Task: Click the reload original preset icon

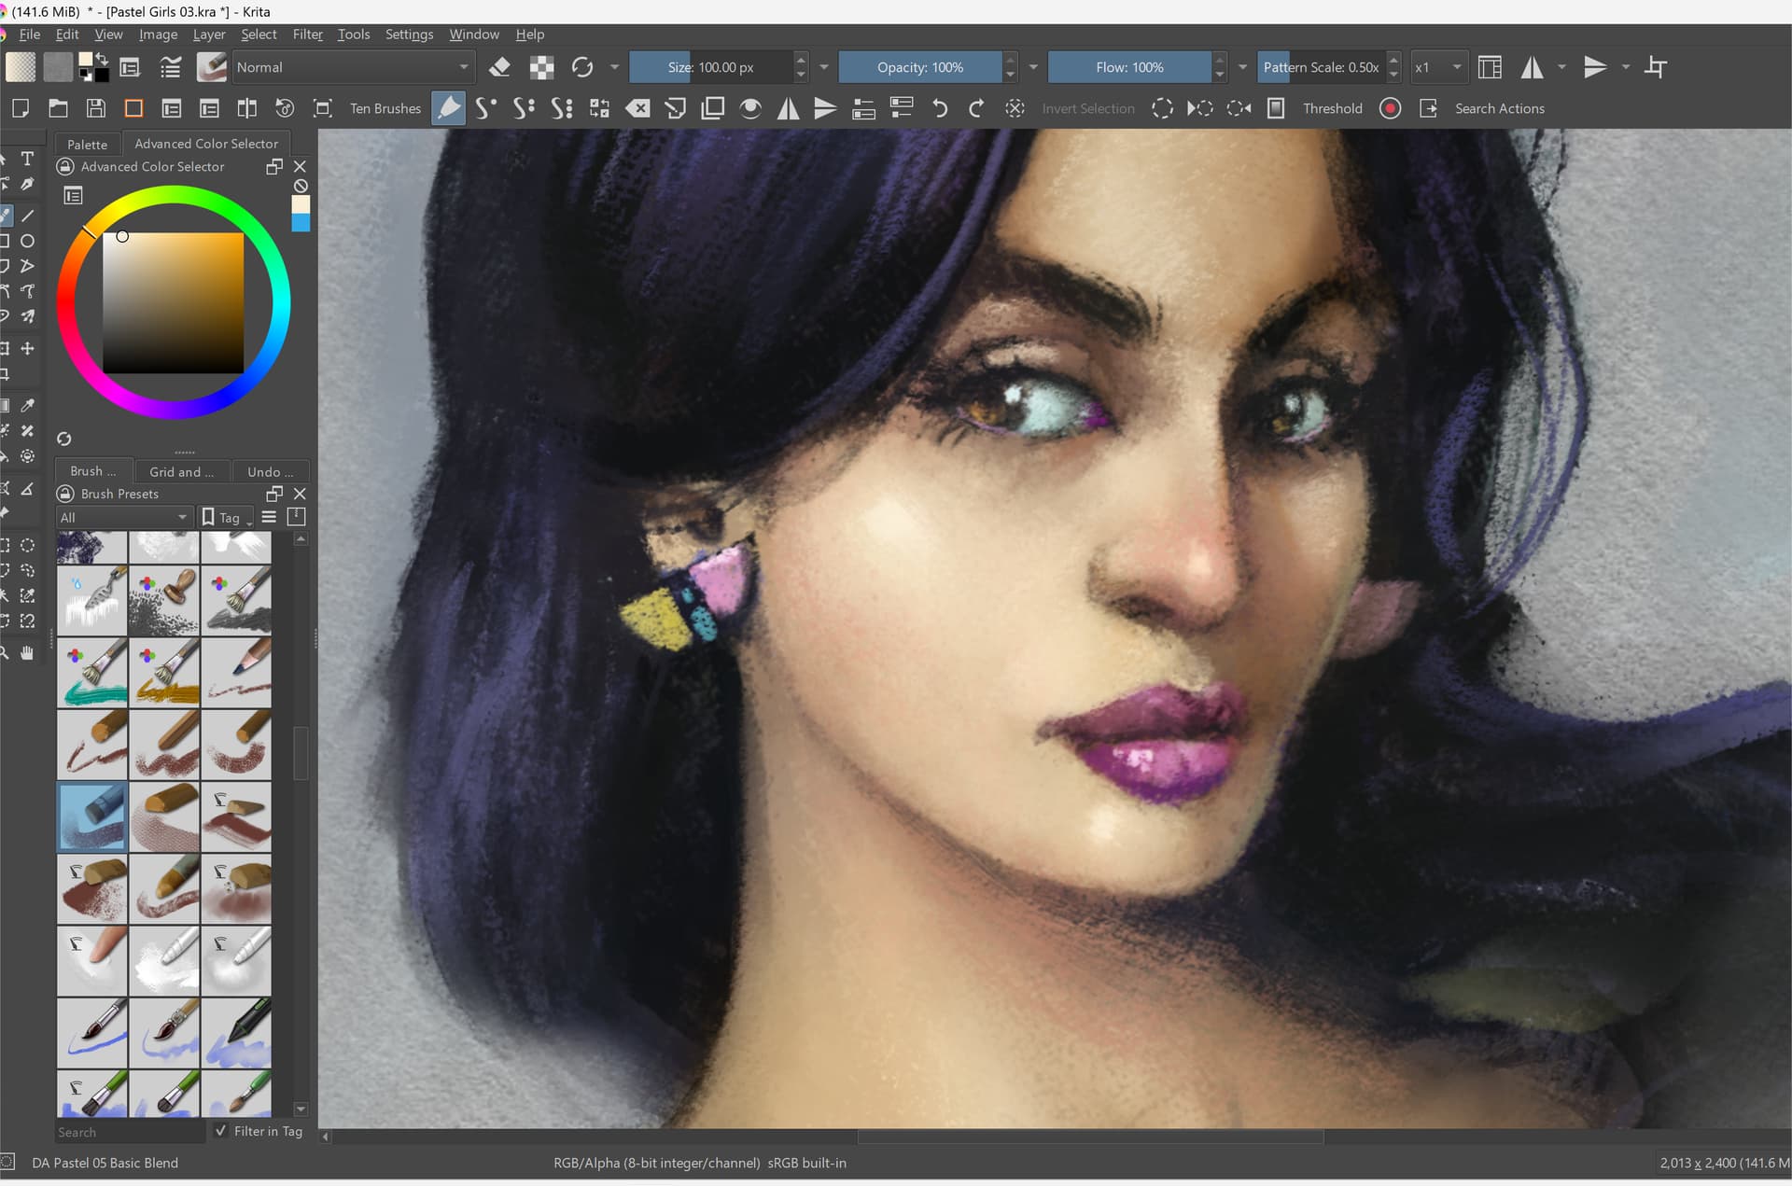Action: pyautogui.click(x=582, y=67)
